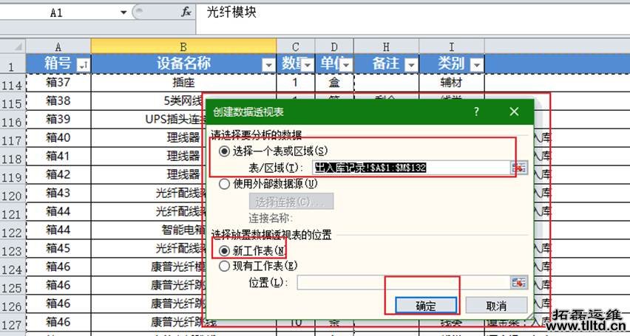Viewport: 630px width, 336px height.
Task: Select row 114 header
Action: pyautogui.click(x=13, y=84)
